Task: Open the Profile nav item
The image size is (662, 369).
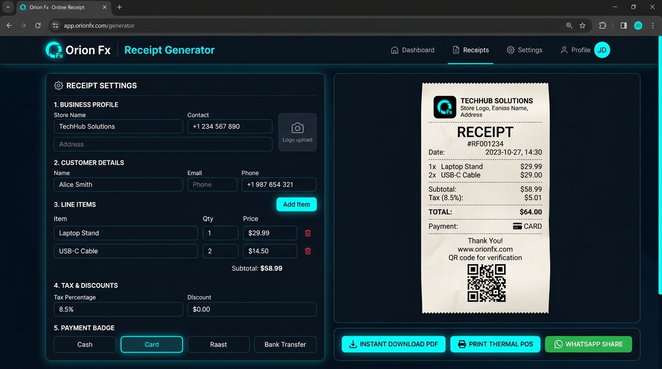Action: [575, 50]
